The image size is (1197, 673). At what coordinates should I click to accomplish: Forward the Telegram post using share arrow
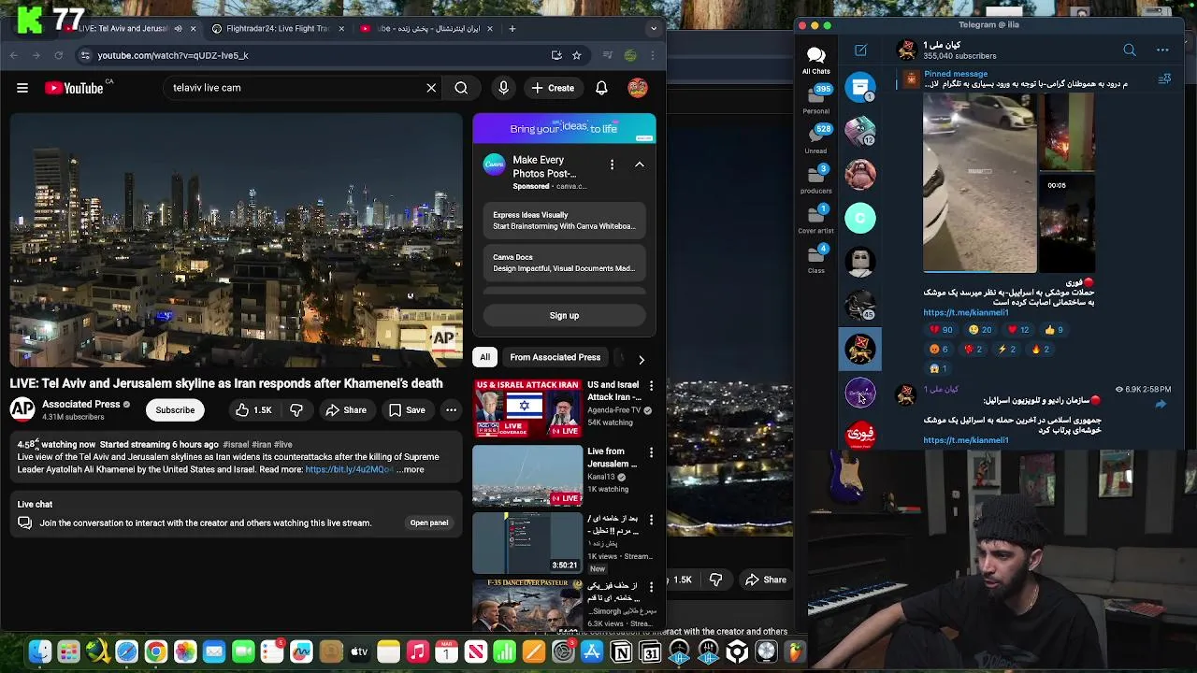pyautogui.click(x=1161, y=404)
